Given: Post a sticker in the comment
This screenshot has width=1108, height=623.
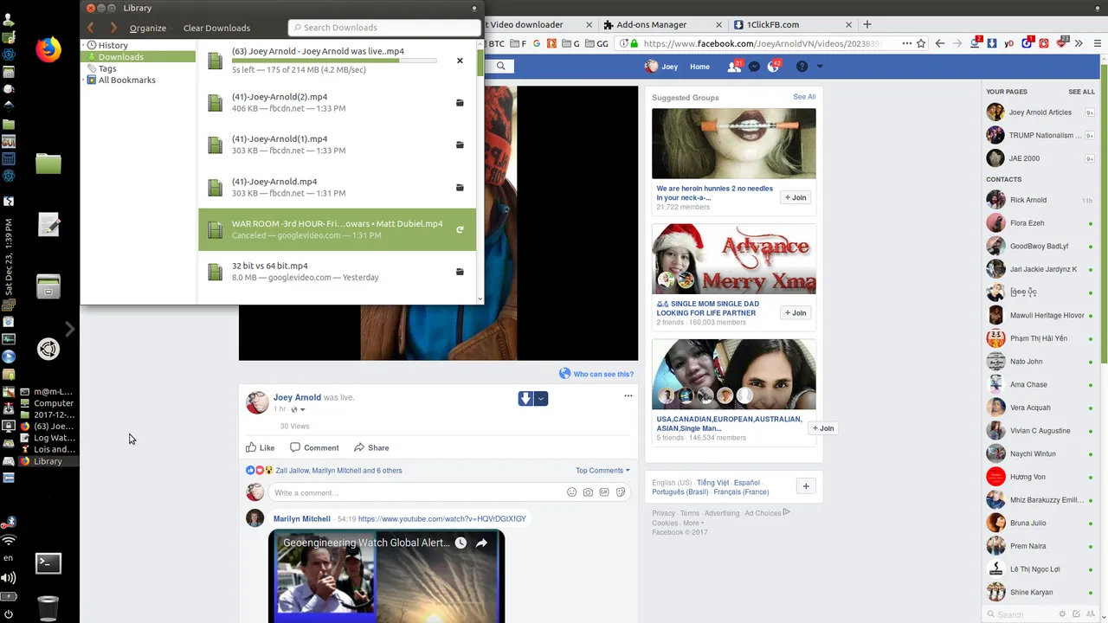Looking at the screenshot, I should click(621, 492).
